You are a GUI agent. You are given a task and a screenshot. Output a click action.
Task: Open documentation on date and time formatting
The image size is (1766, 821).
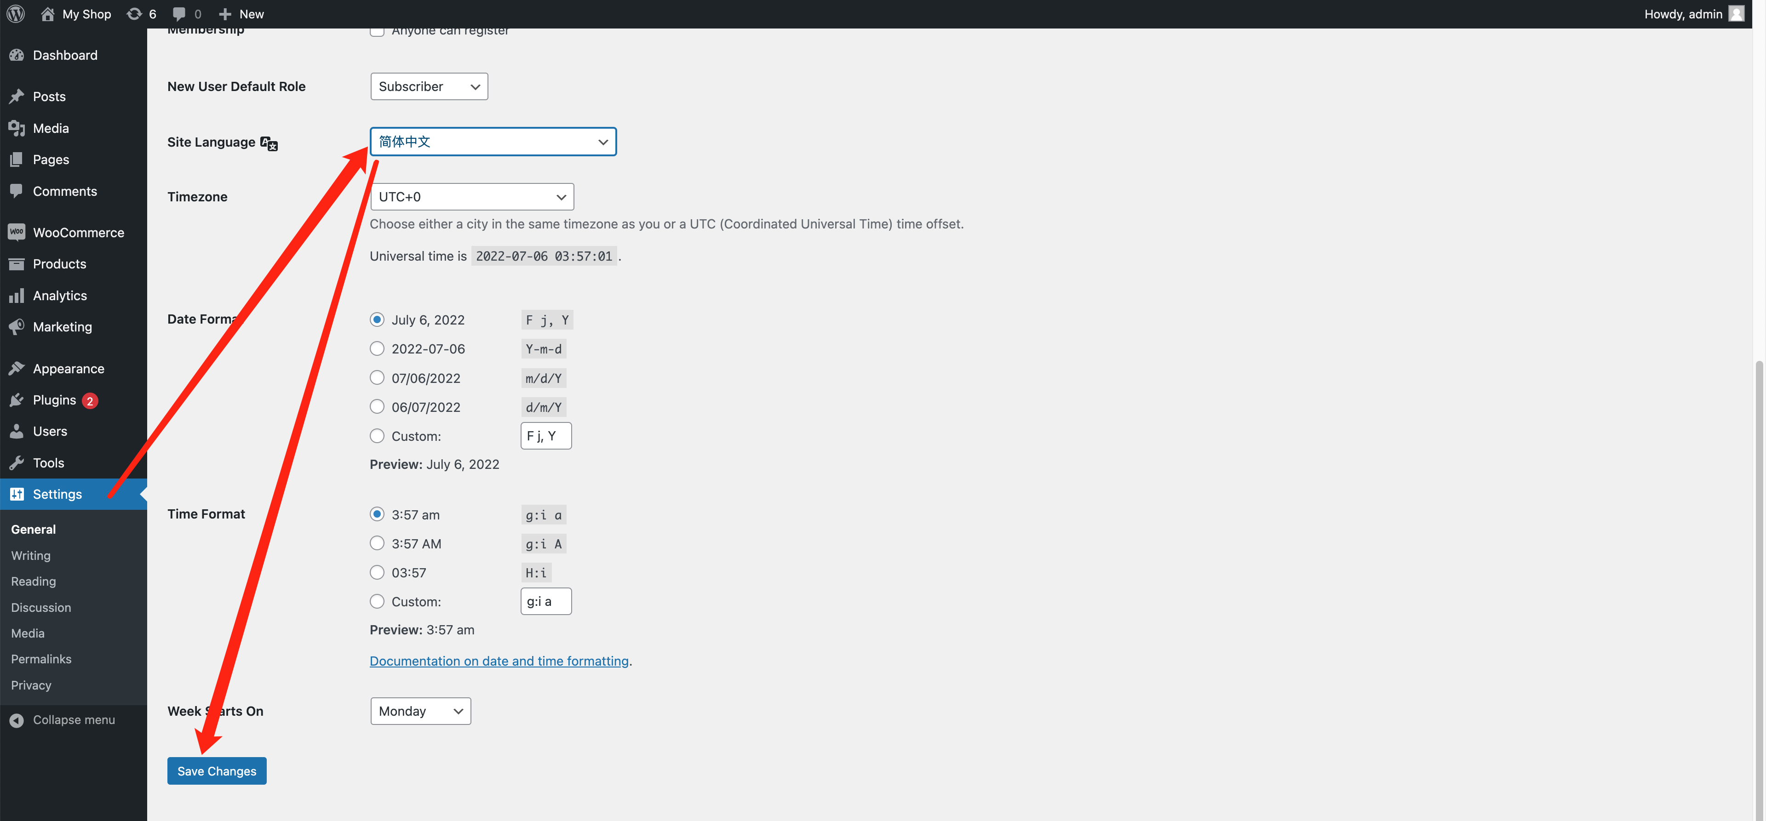click(499, 661)
